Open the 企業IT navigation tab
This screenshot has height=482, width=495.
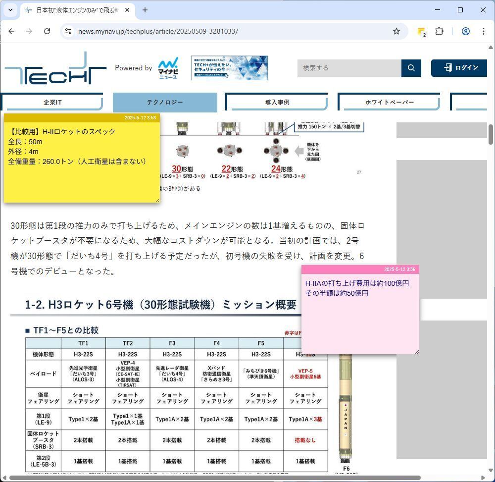pos(52,102)
